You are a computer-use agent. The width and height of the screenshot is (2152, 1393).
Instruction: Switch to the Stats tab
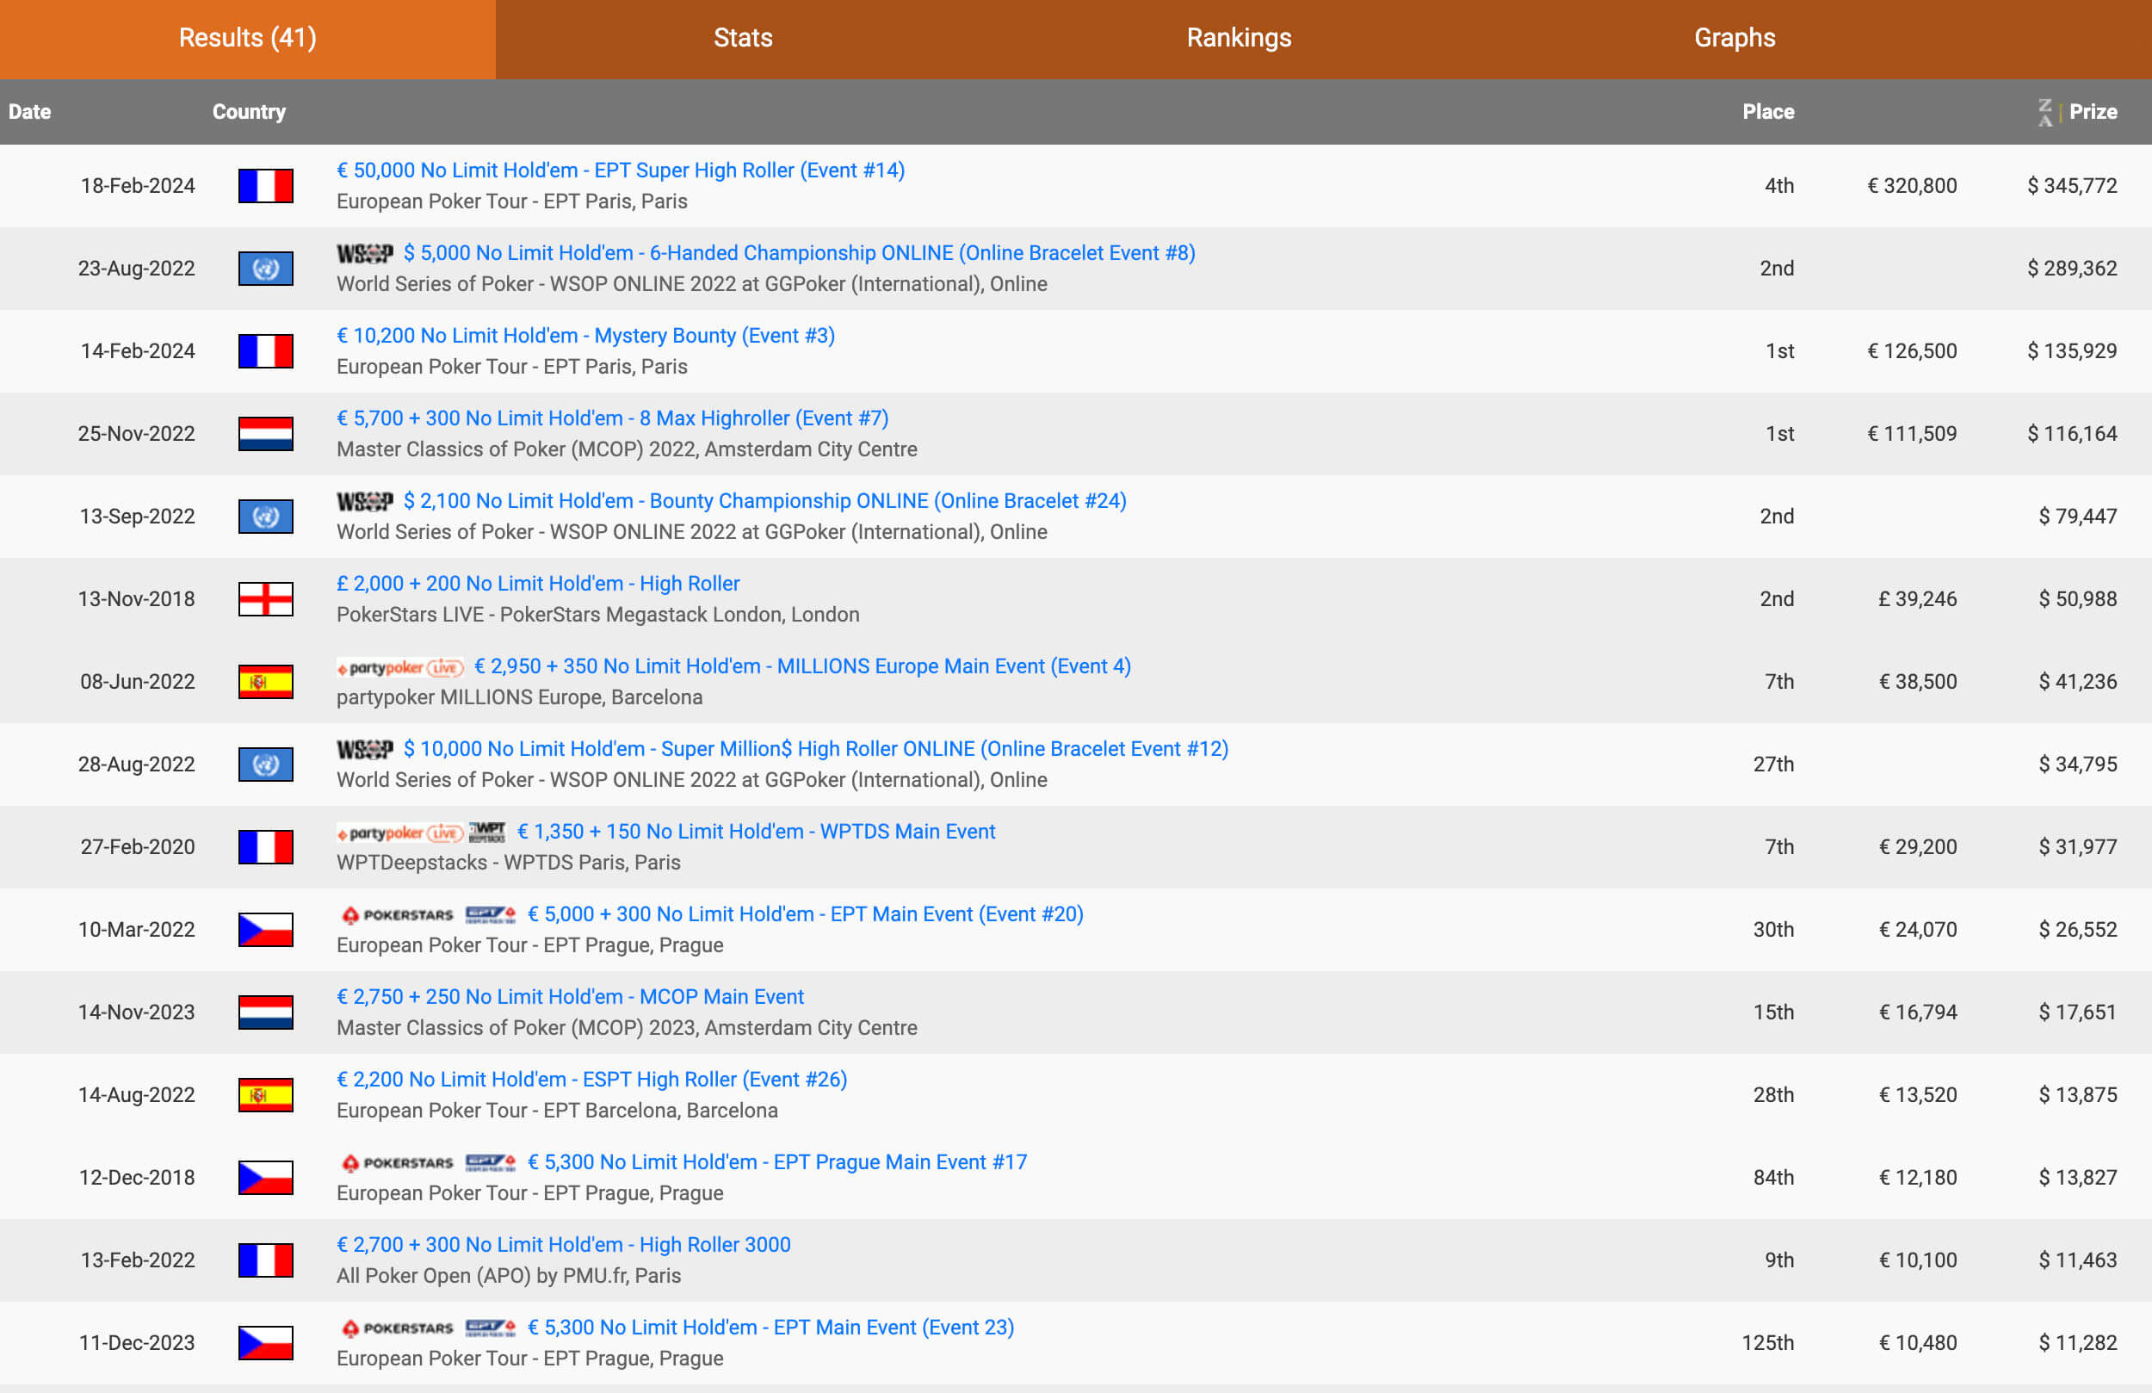point(742,38)
